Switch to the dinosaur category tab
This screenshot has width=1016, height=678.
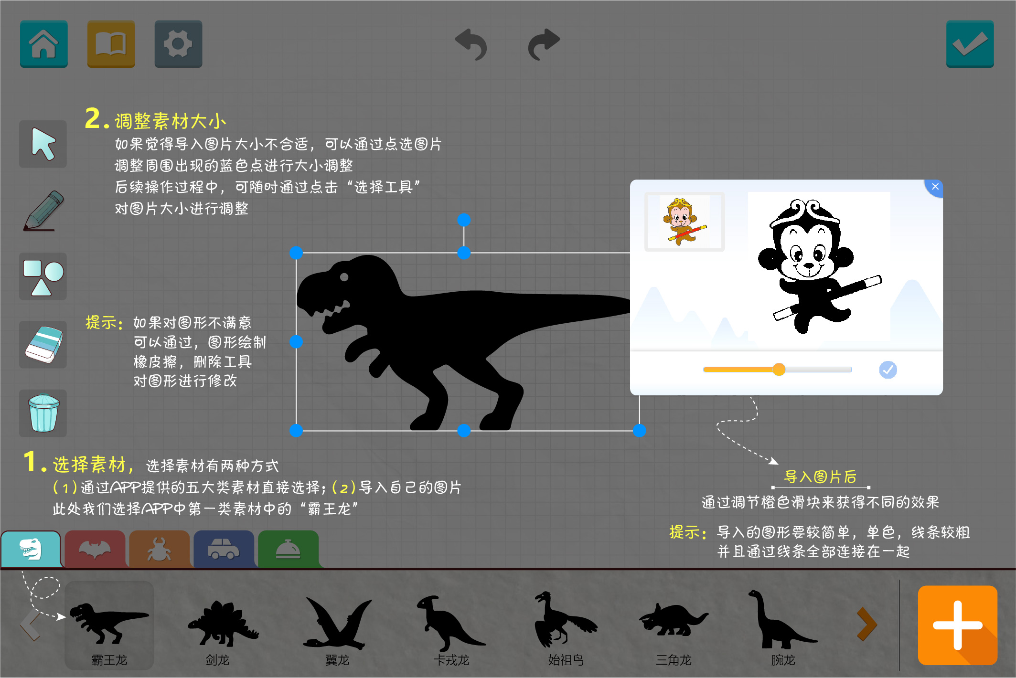point(31,549)
